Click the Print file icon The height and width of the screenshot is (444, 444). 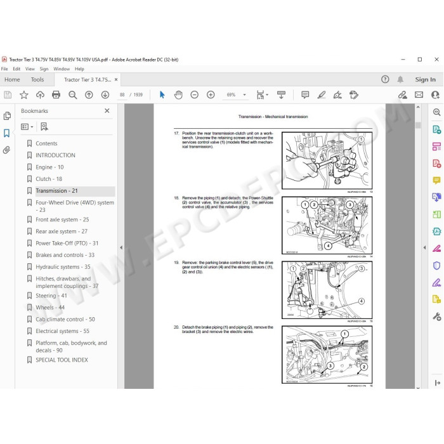56,95
